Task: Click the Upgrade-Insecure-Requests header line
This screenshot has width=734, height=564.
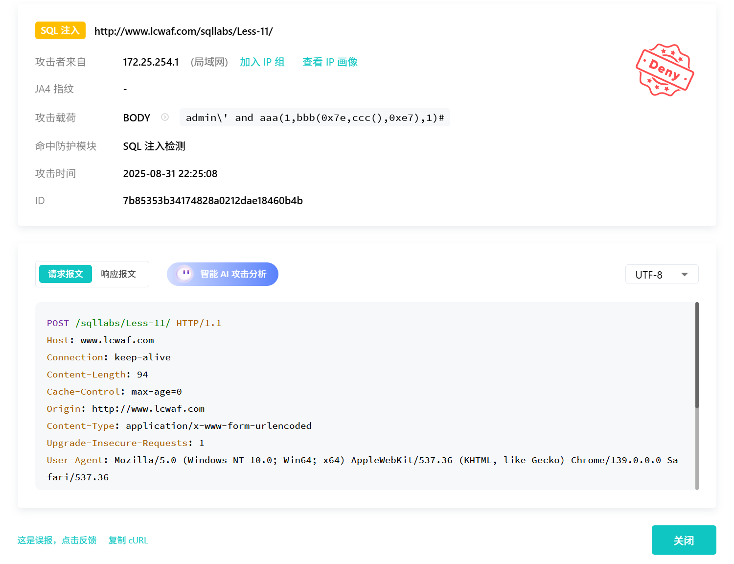Action: tap(126, 443)
